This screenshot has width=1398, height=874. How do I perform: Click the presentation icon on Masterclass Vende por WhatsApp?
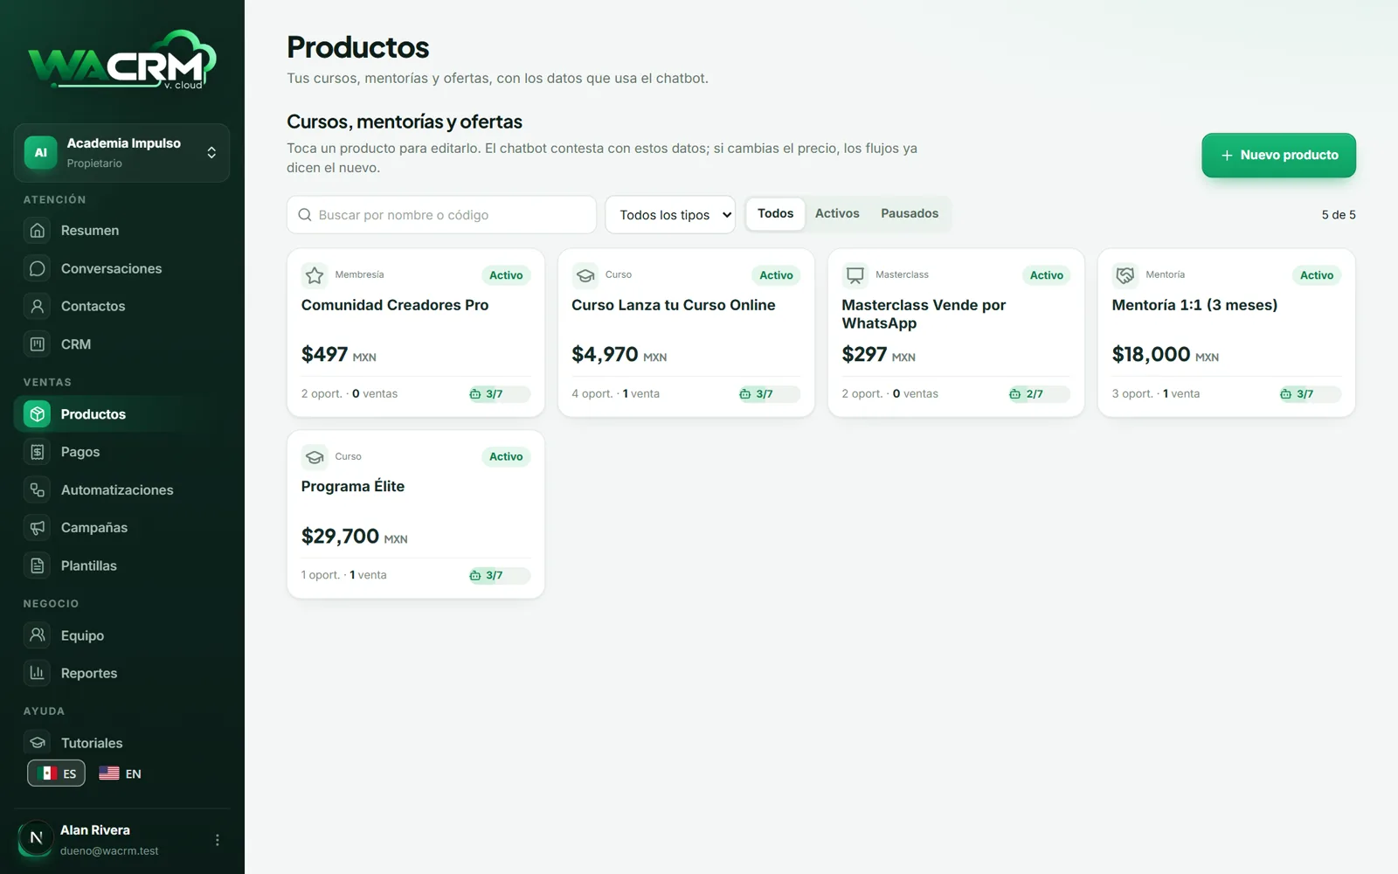[855, 275]
